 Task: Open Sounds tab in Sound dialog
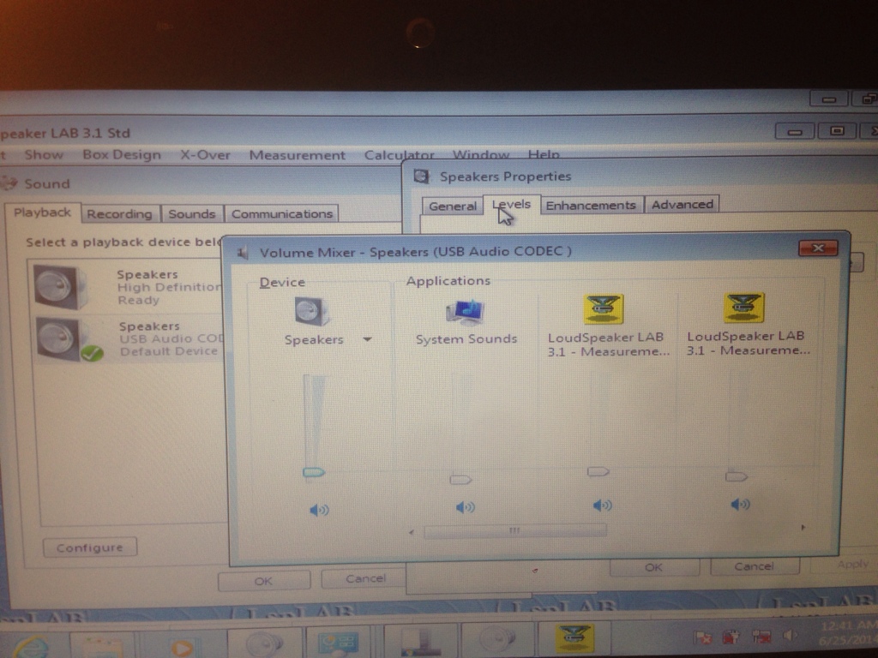(191, 213)
